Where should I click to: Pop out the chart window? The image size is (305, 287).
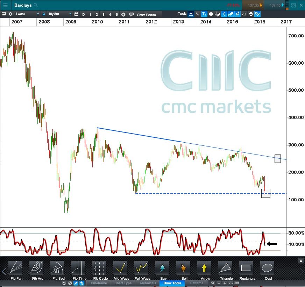pos(293,6)
